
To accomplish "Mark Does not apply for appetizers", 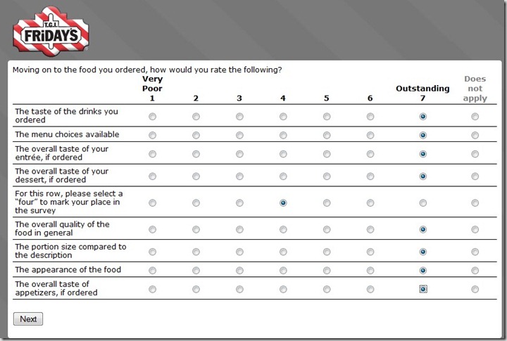I will point(475,289).
